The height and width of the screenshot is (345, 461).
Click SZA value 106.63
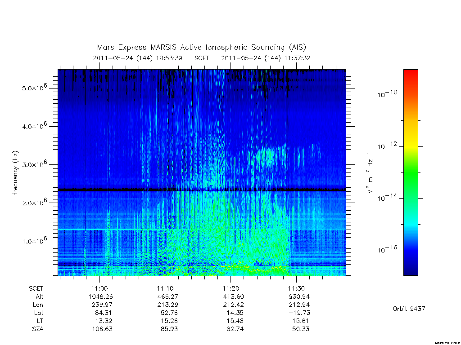click(x=102, y=329)
